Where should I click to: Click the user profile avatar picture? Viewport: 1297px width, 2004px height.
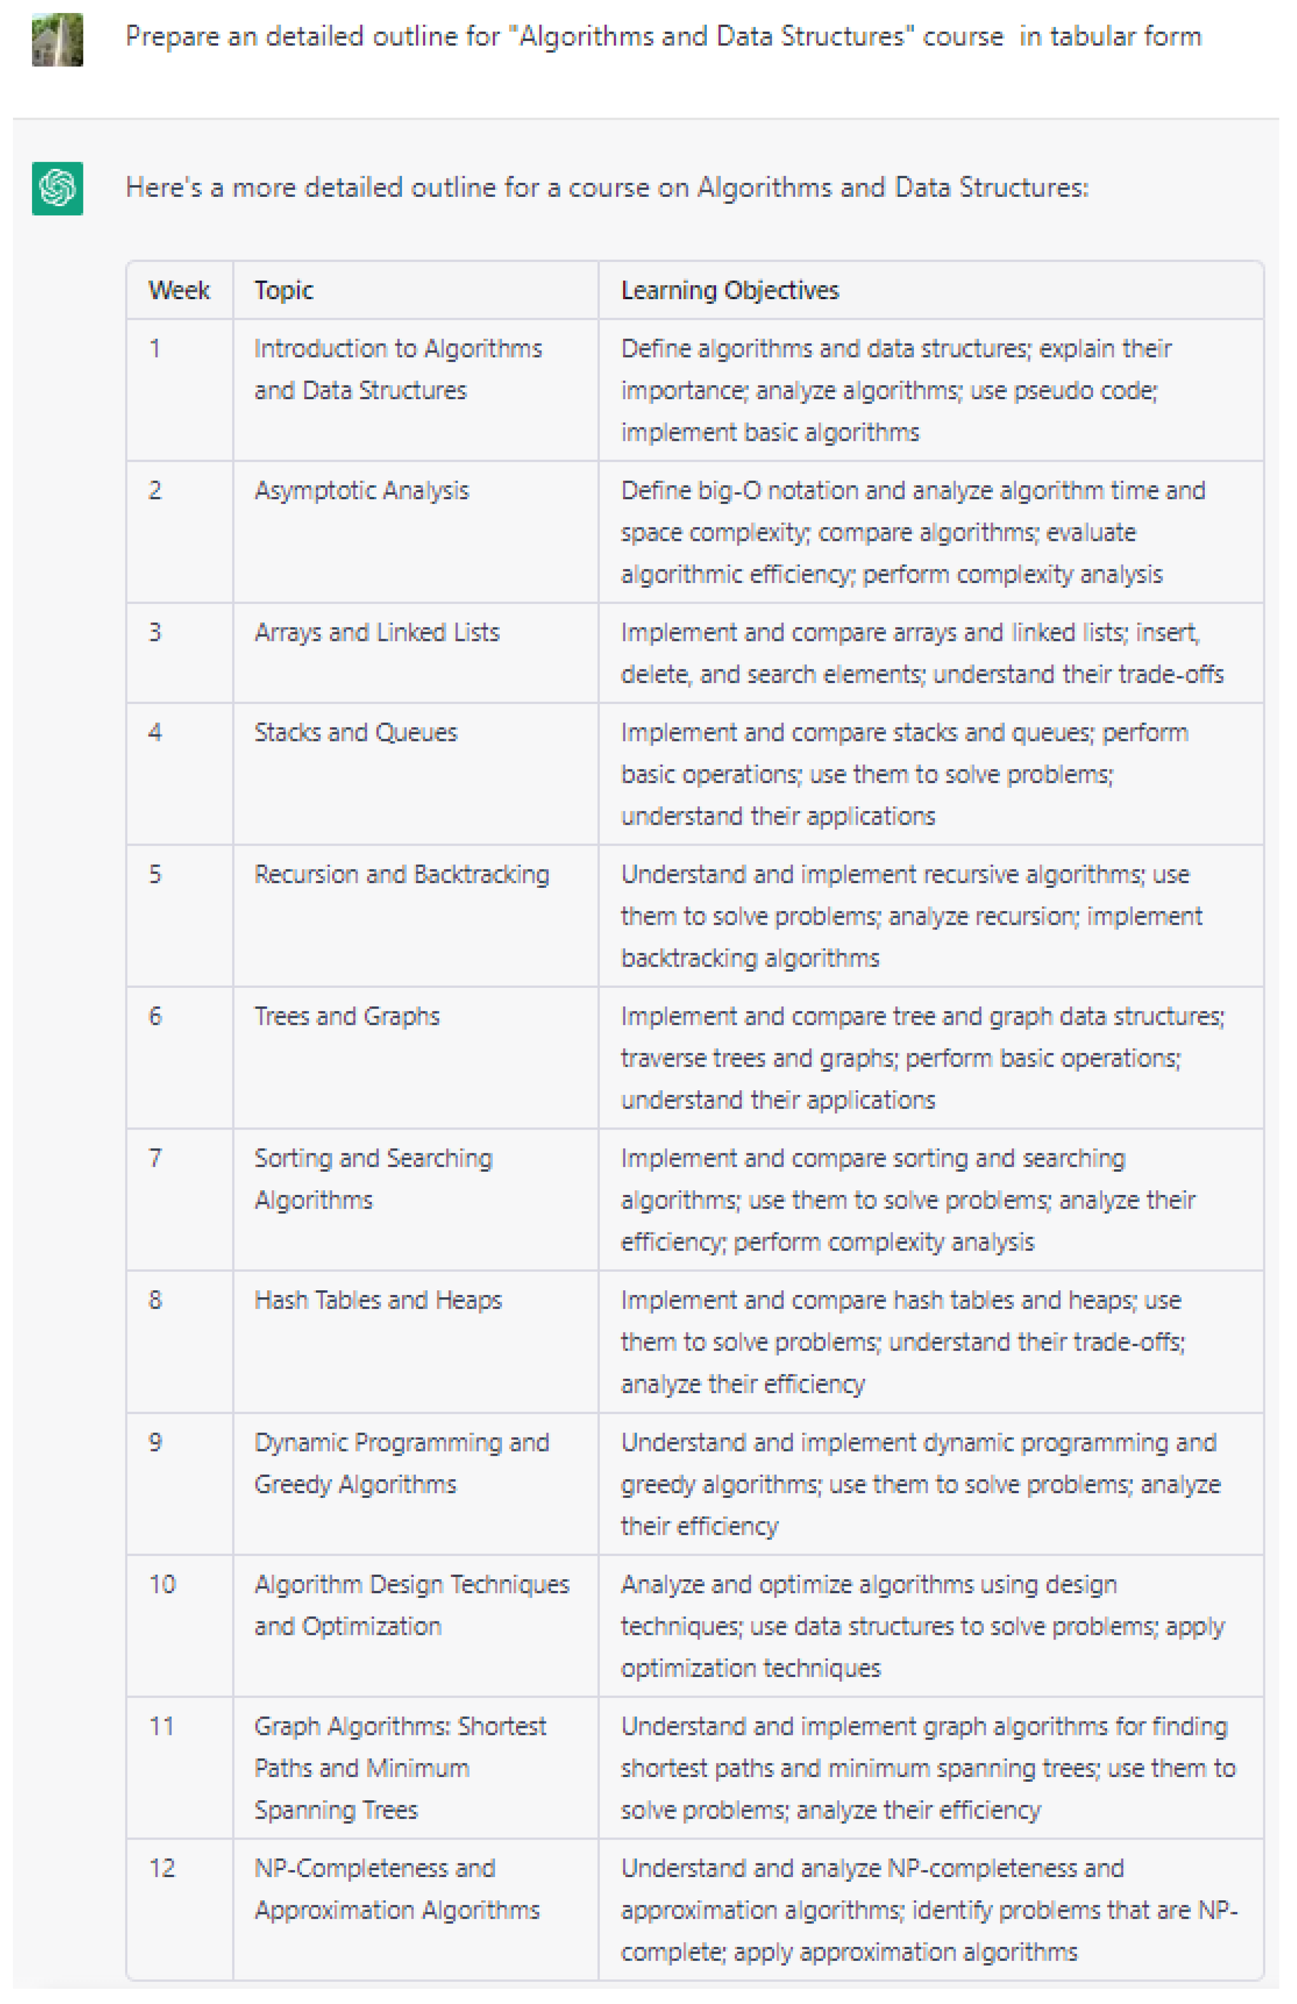click(57, 39)
